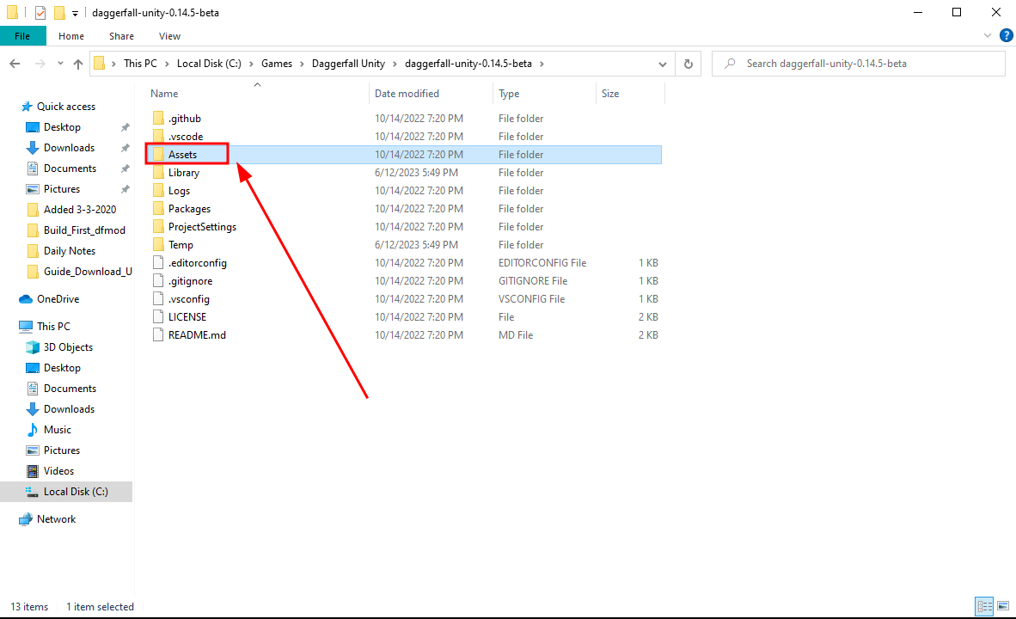Image resolution: width=1016 pixels, height=619 pixels.
Task: Click the Back navigation arrow
Action: 15,64
